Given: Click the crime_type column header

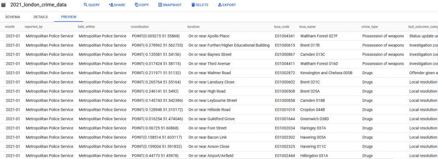Looking at the screenshot, I should pos(370,27).
